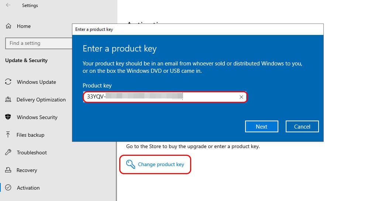This screenshot has height=201, width=378.
Task: Open Troubleshoot page
Action: [32, 152]
